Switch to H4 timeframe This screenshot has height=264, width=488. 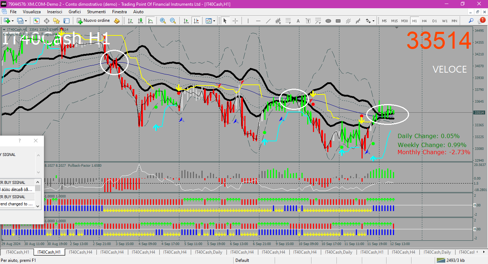(424, 21)
